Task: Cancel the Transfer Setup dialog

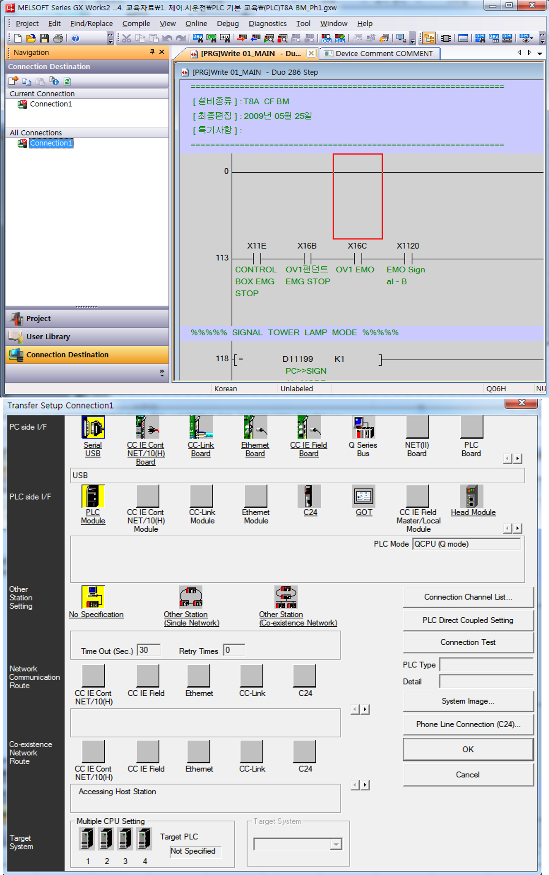Action: [x=468, y=774]
